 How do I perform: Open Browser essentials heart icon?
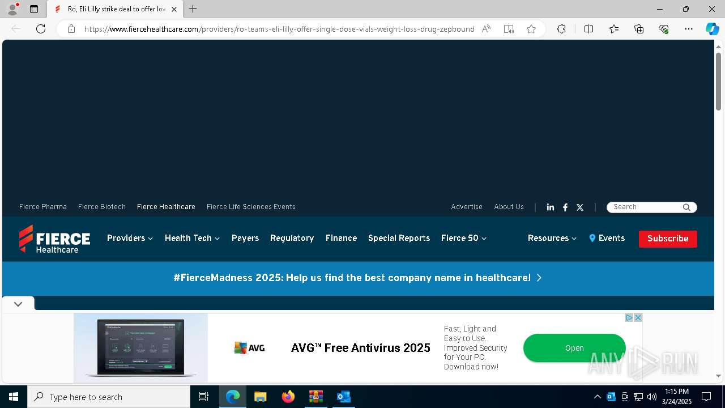pyautogui.click(x=664, y=29)
